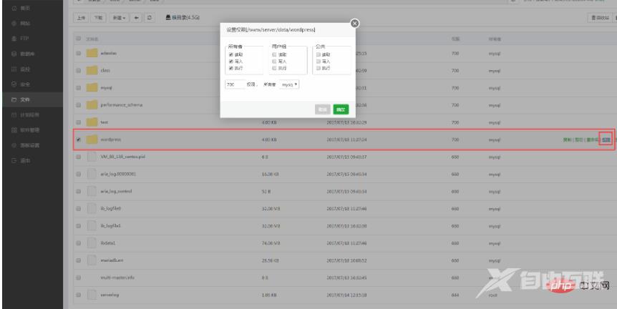
Task: Open the wordpress folder icon
Action: 91,139
